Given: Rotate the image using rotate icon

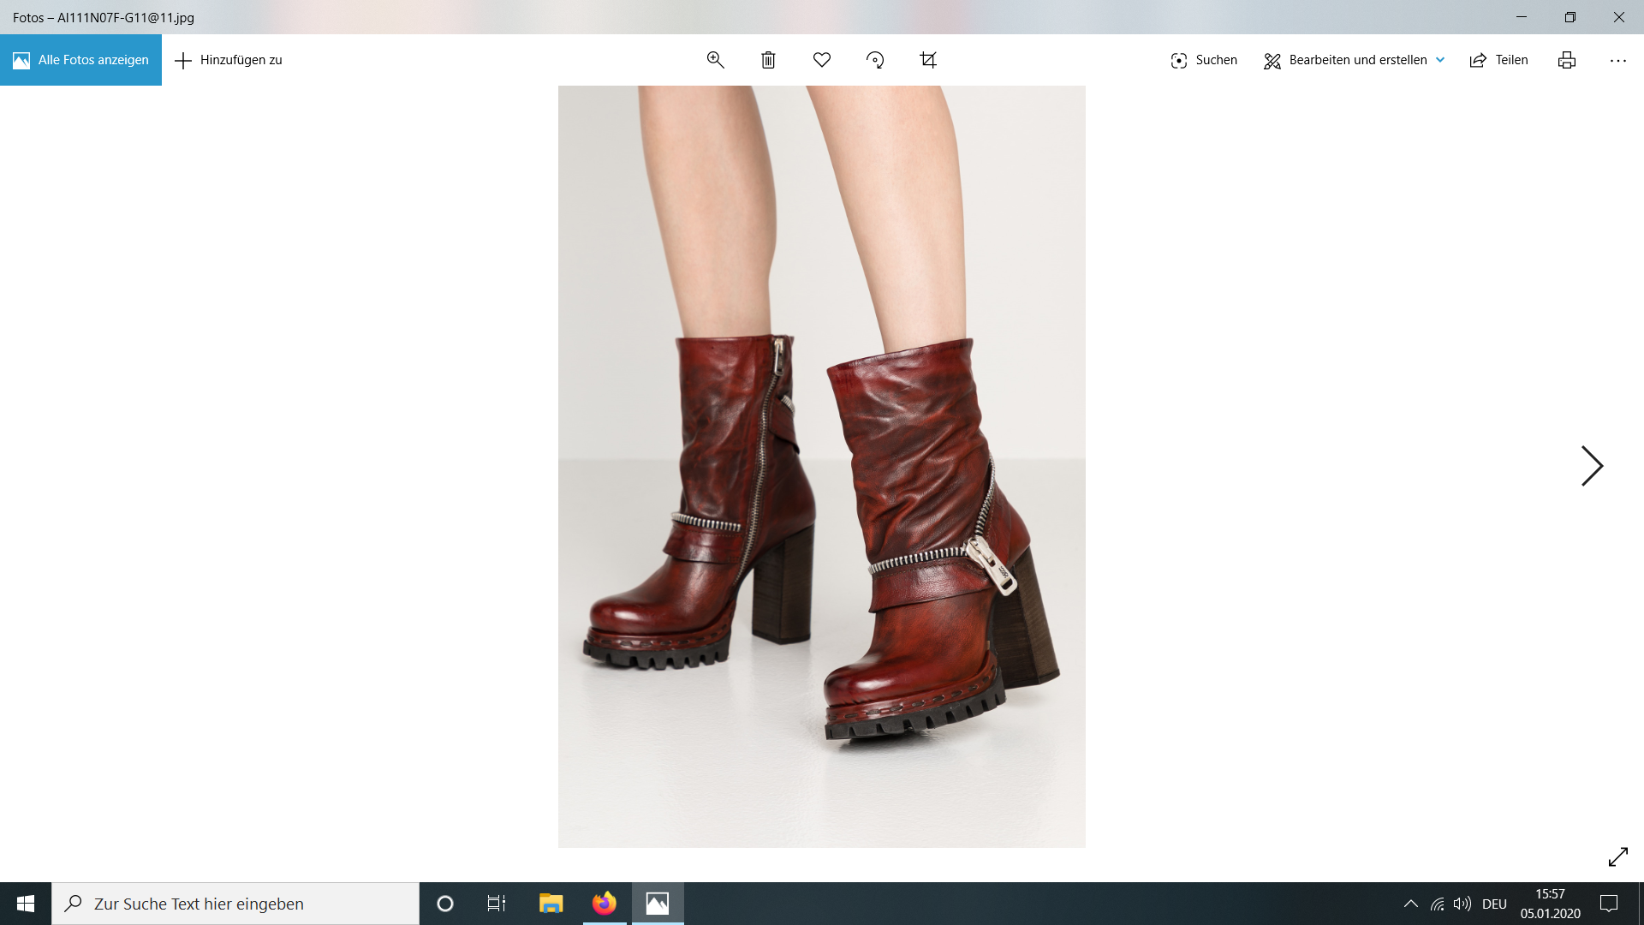Looking at the screenshot, I should click(x=875, y=60).
